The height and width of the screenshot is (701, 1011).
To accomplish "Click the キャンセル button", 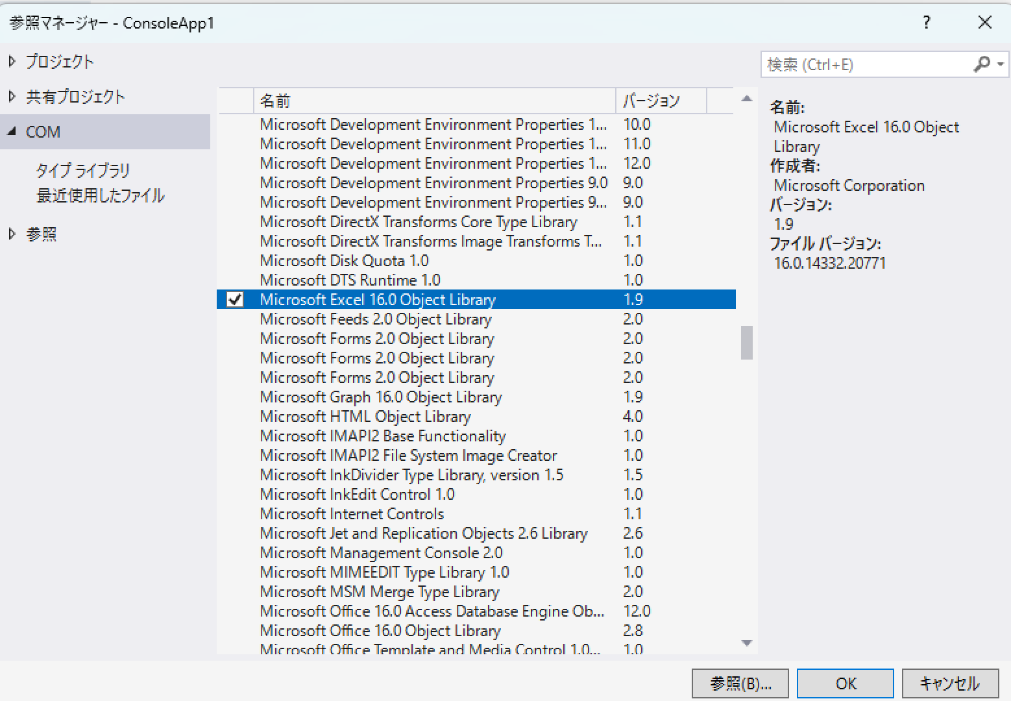I will coord(950,683).
